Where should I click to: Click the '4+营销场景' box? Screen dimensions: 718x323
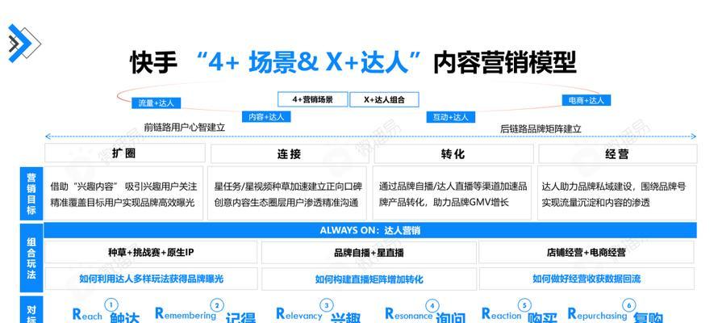point(313,99)
